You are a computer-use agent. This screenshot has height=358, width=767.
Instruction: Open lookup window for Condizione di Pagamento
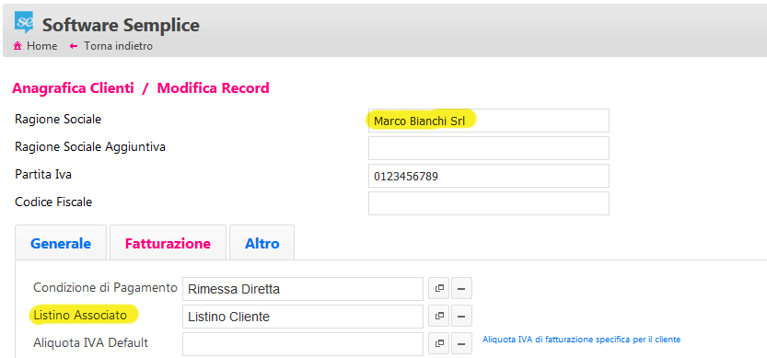point(439,289)
